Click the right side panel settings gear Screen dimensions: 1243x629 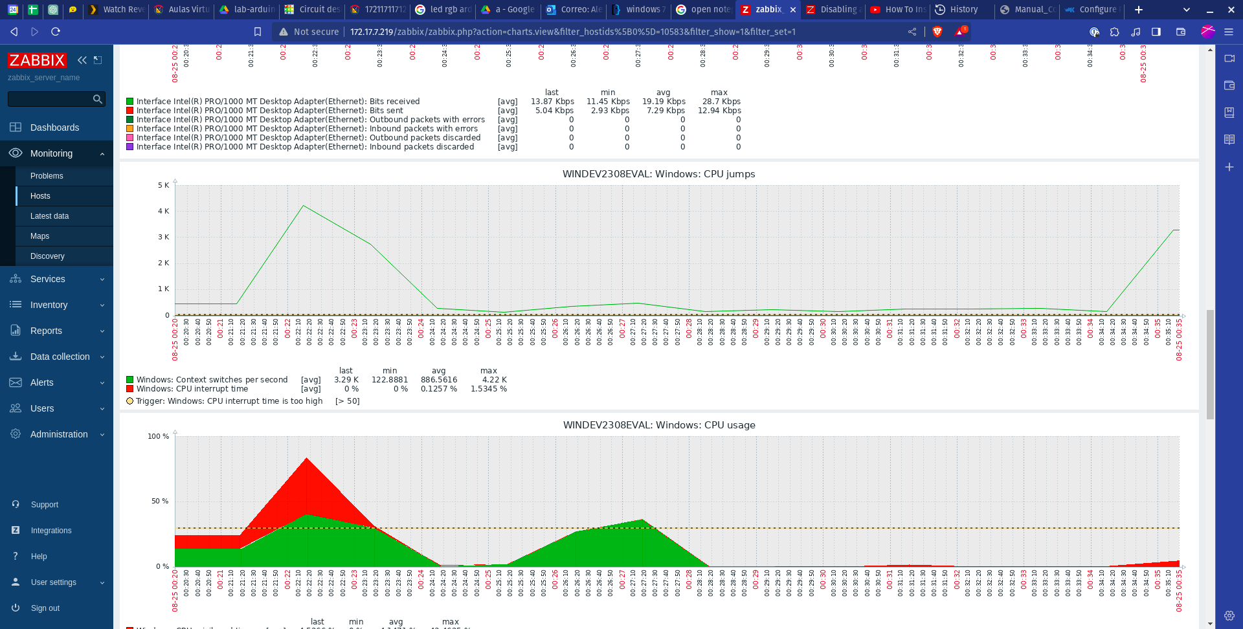point(1229,615)
